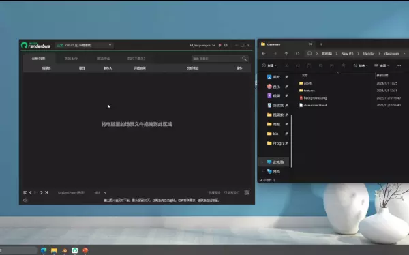Go to the last page of list
The height and width of the screenshot is (255, 409).
click(46, 193)
